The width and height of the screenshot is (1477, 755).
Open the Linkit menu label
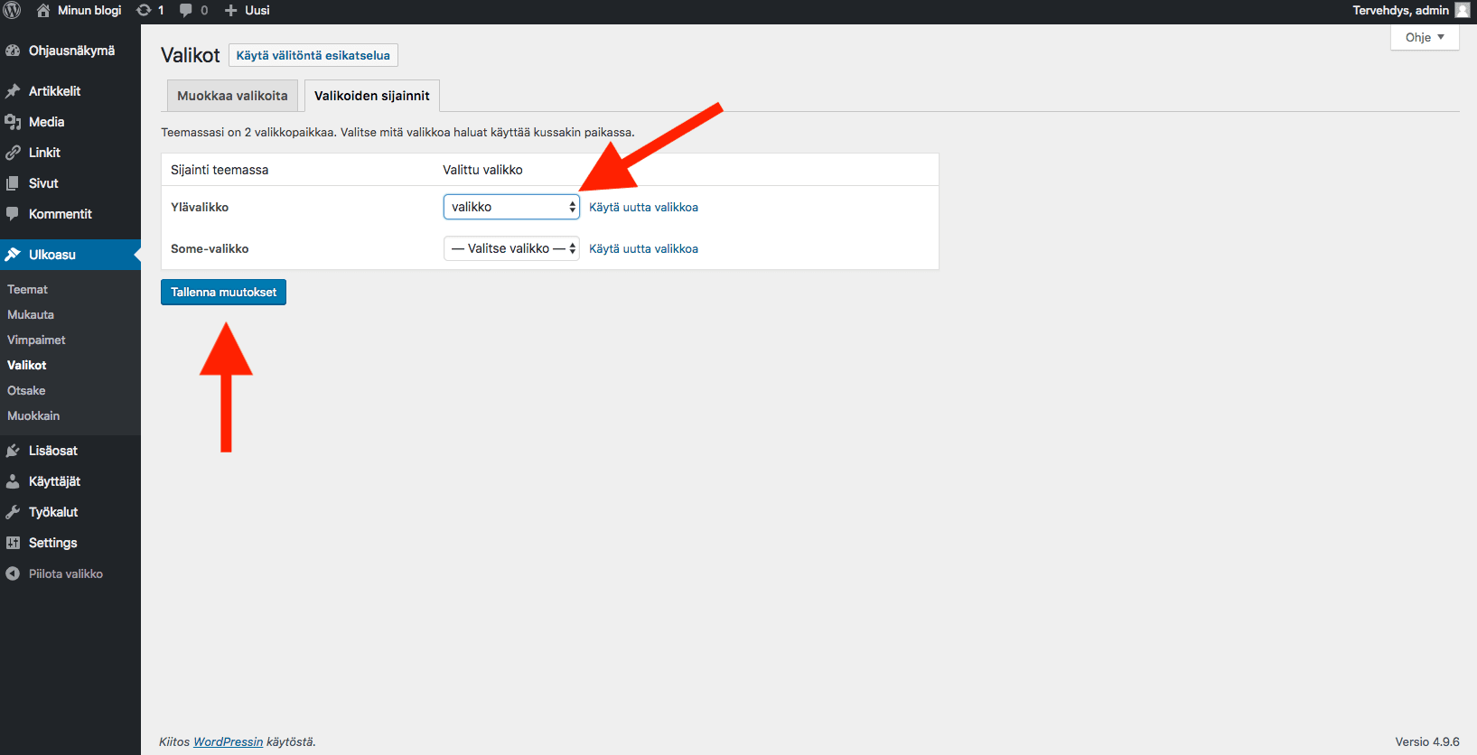click(x=44, y=153)
